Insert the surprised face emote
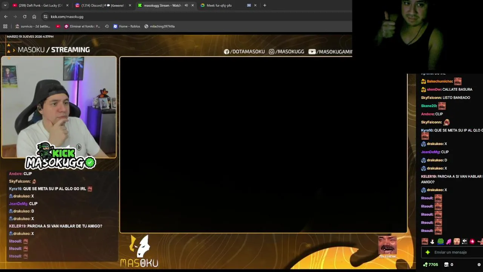The width and height of the screenshot is (483, 272). pyautogui.click(x=457, y=241)
